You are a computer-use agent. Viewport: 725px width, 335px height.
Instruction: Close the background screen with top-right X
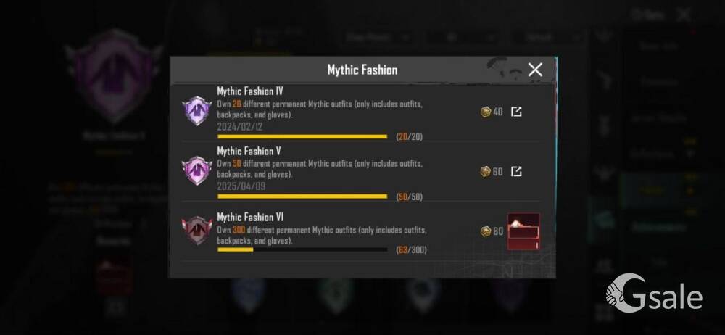click(684, 15)
